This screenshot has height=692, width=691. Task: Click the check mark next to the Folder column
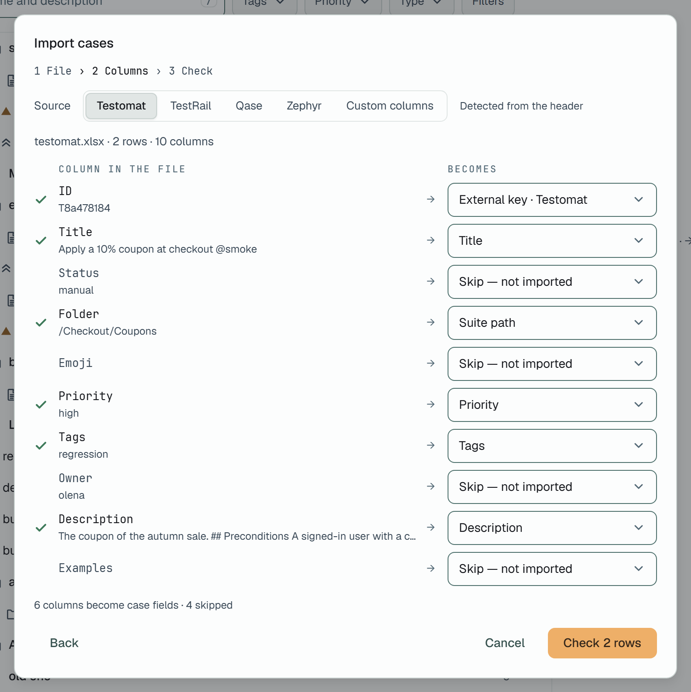(x=41, y=323)
